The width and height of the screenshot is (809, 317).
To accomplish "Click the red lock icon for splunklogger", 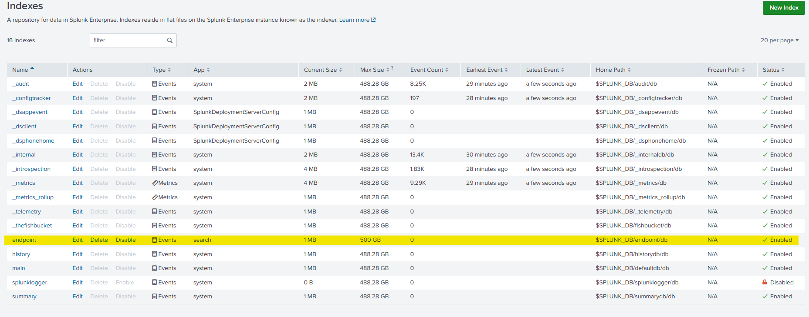I will pos(765,282).
